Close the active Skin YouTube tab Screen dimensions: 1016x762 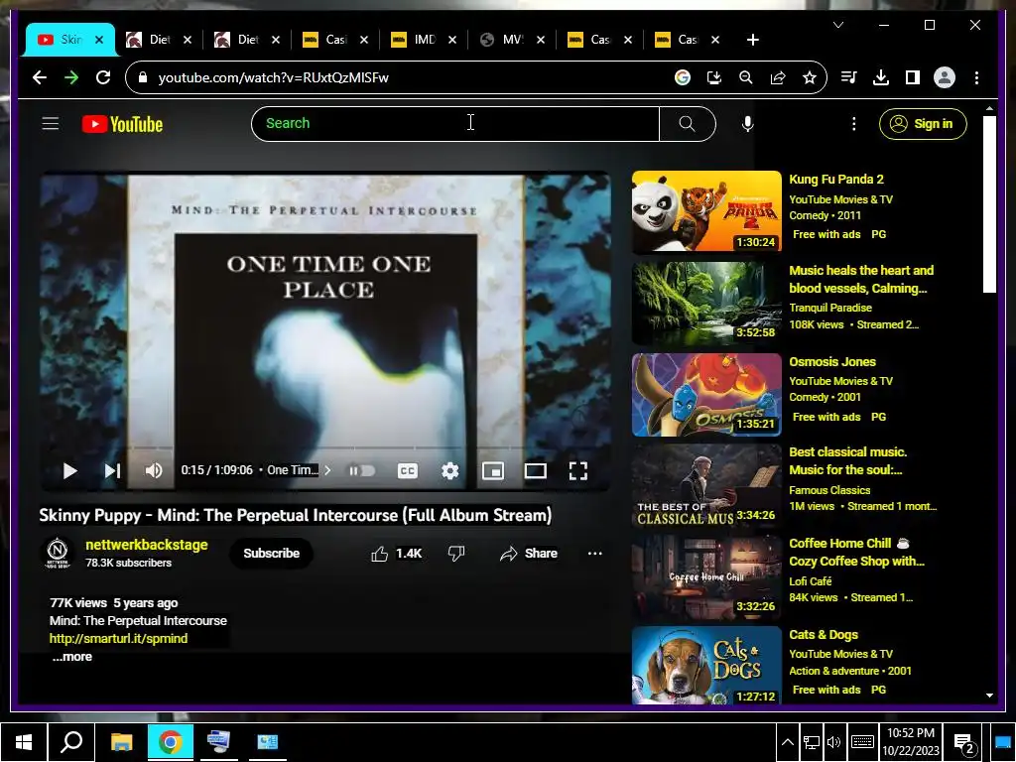99,40
